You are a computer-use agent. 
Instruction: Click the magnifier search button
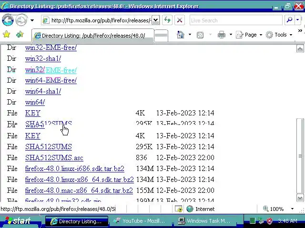click(x=289, y=20)
